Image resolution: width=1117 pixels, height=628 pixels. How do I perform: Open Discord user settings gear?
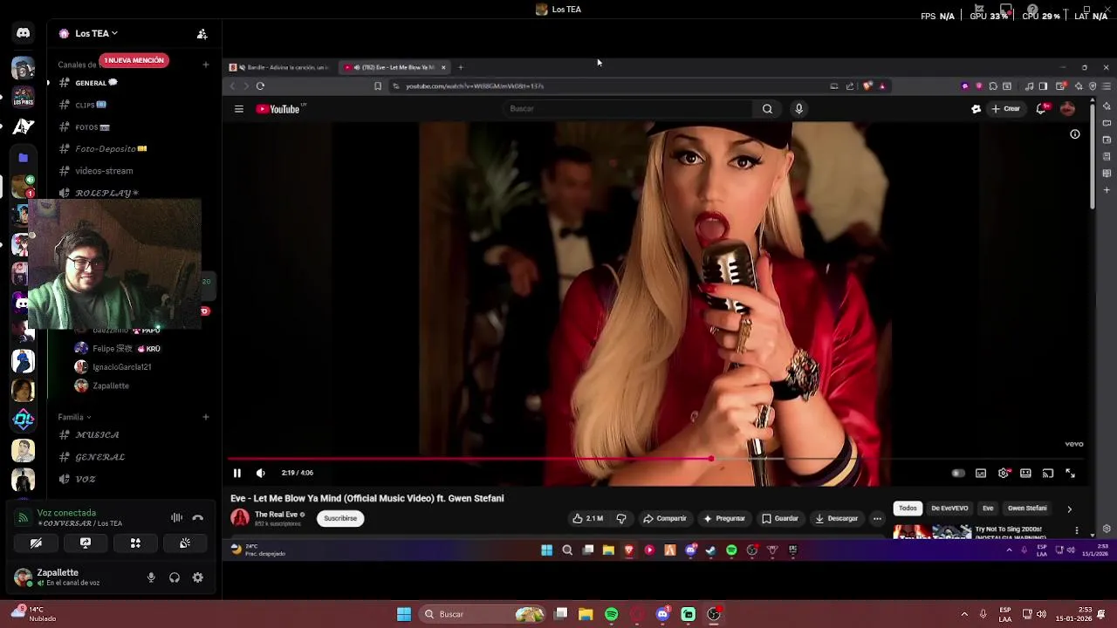198,577
